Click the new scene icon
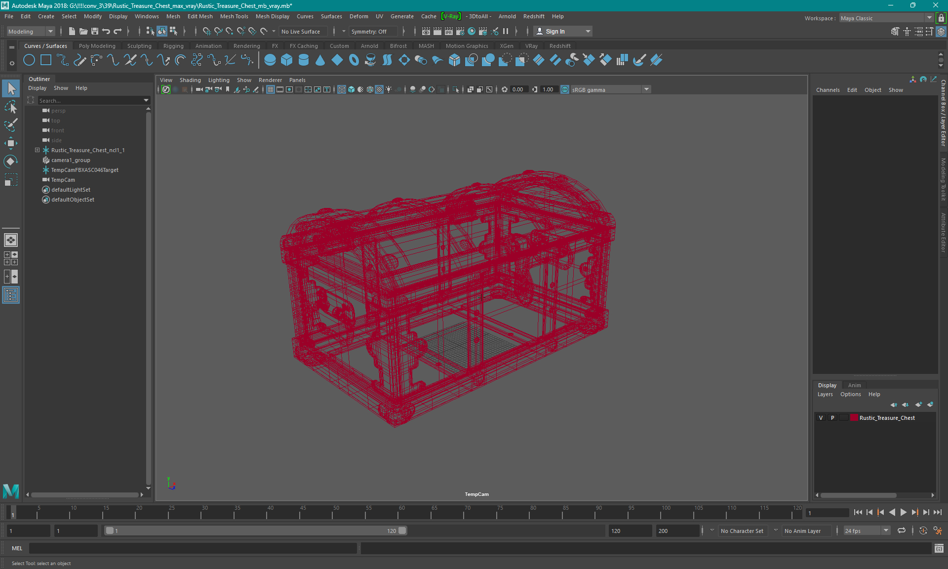 coord(72,31)
